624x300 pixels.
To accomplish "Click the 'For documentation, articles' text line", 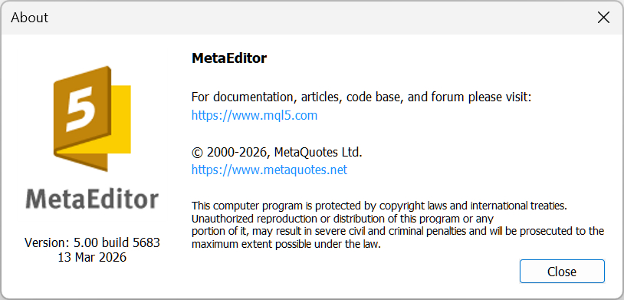I will tap(361, 97).
